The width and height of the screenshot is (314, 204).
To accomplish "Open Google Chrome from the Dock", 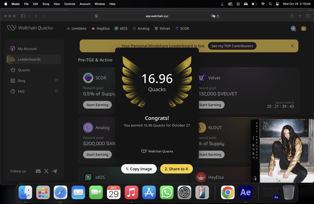I will 228,192.
